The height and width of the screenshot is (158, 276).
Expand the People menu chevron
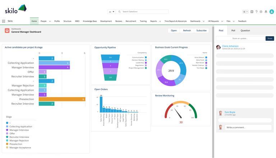pos(50,21)
